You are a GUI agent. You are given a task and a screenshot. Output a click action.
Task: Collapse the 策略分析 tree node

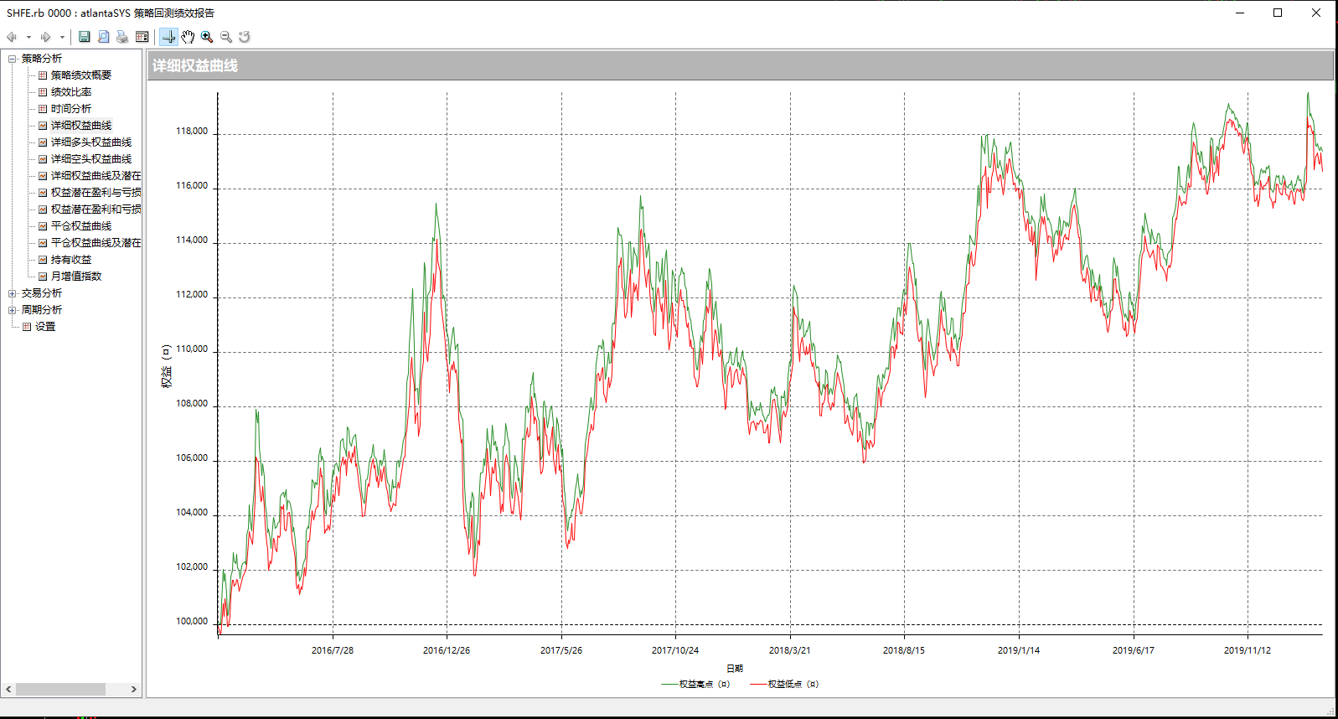point(13,59)
